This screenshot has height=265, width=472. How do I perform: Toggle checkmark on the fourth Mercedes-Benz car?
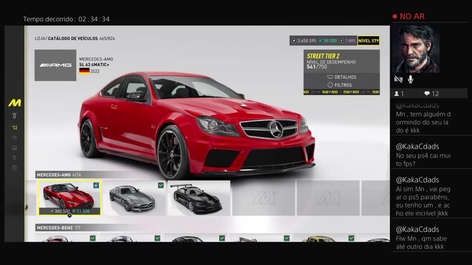pos(287,238)
